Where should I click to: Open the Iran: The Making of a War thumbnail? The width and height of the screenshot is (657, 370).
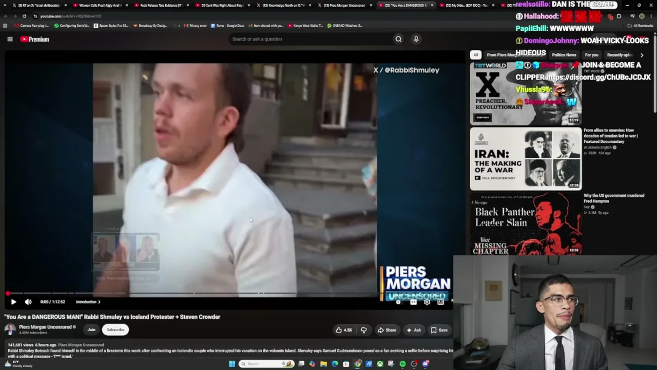click(x=526, y=158)
